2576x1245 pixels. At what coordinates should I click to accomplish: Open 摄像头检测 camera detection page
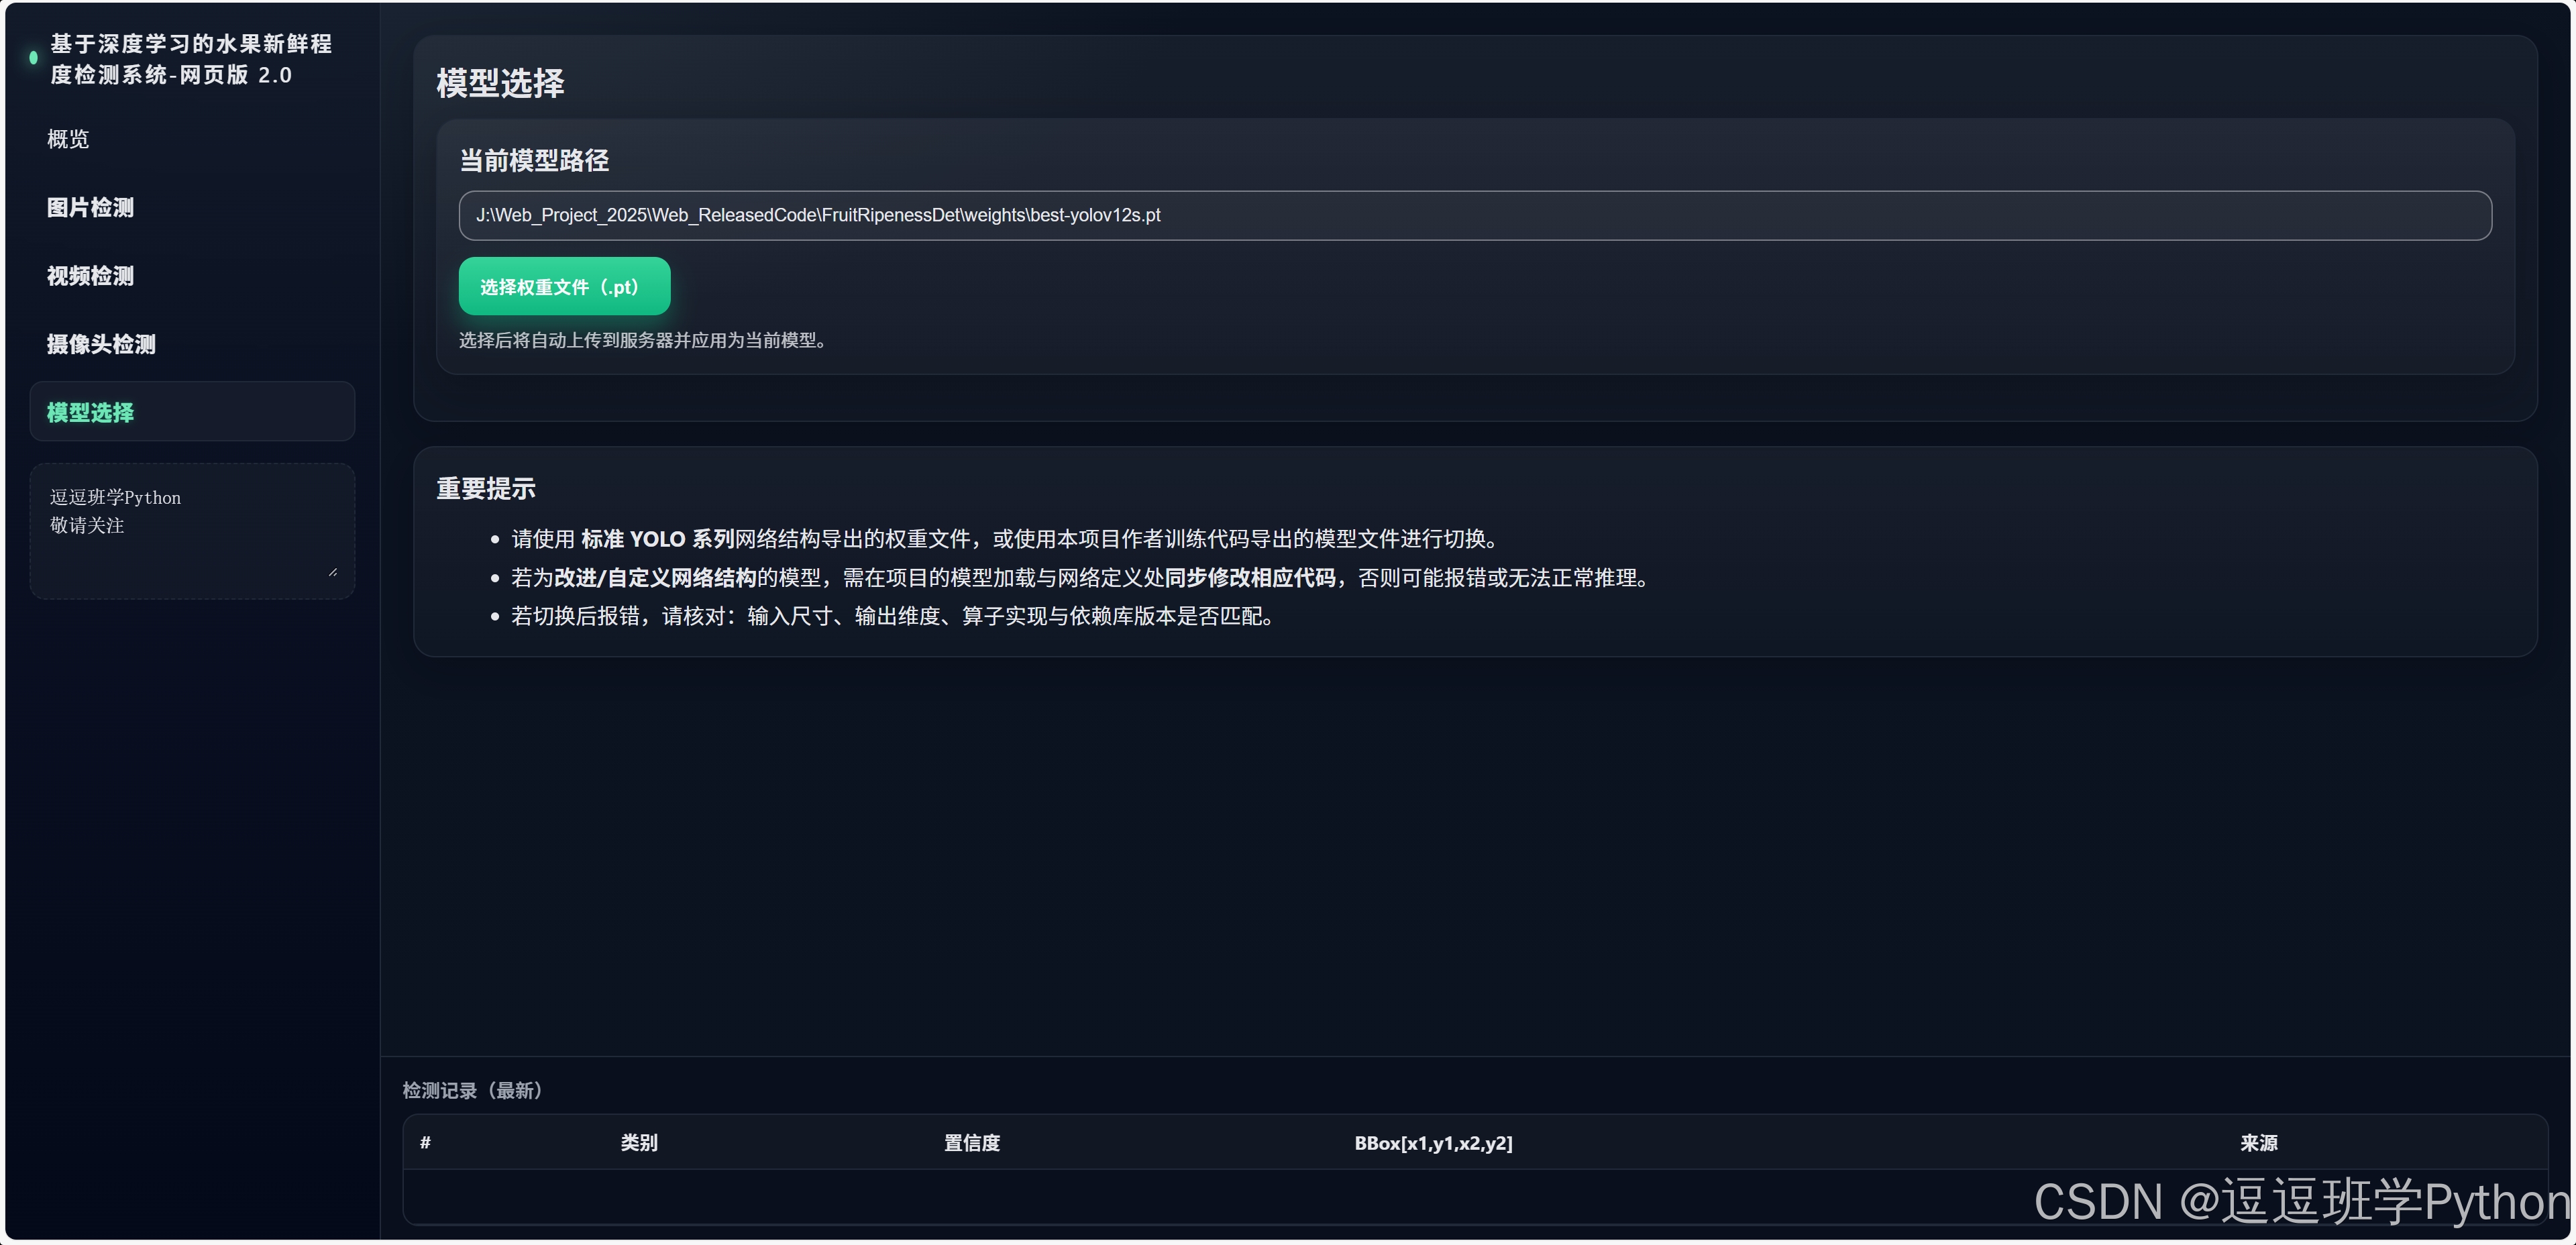point(101,344)
